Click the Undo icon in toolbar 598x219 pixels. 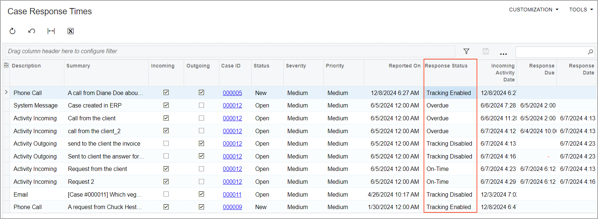pyautogui.click(x=32, y=31)
